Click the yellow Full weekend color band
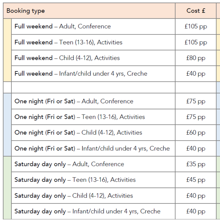Image resolution: width=220 pixels, height=224 pixels. point(7,50)
